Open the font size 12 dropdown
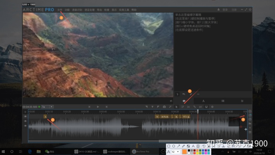This screenshot has width=275, height=155. (176, 152)
